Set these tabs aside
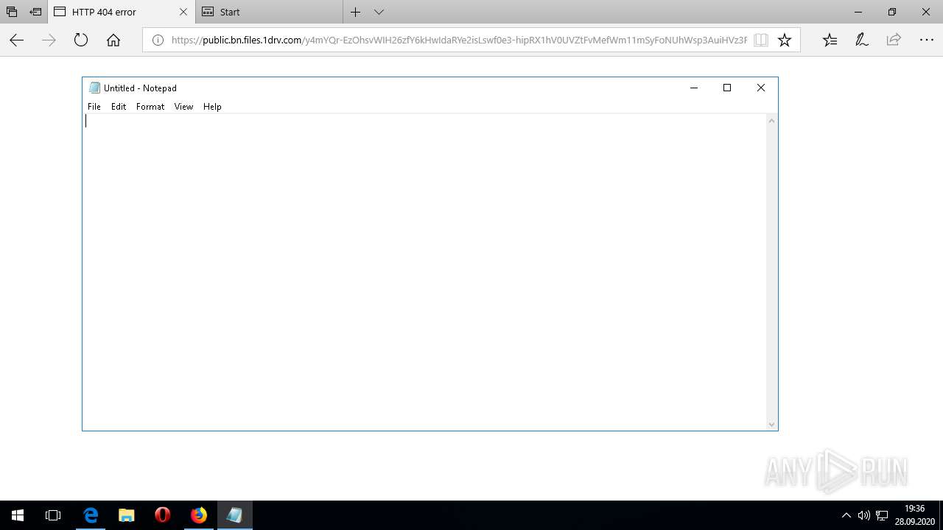 tap(35, 12)
